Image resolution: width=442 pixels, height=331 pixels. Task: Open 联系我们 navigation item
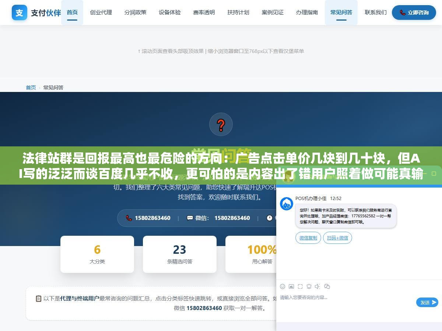tap(376, 13)
